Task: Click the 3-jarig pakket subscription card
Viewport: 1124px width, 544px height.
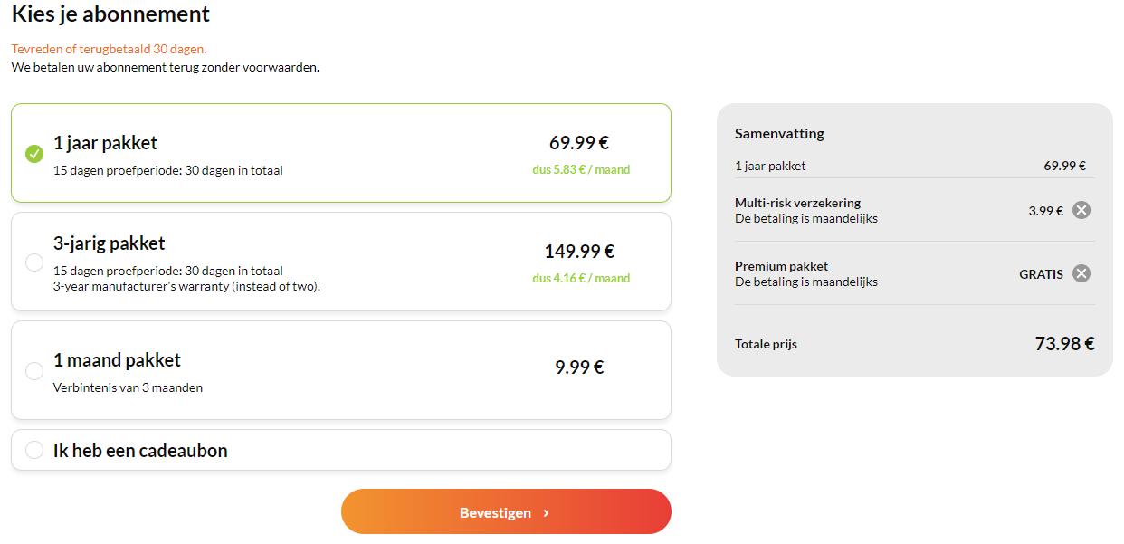Action: [340, 262]
